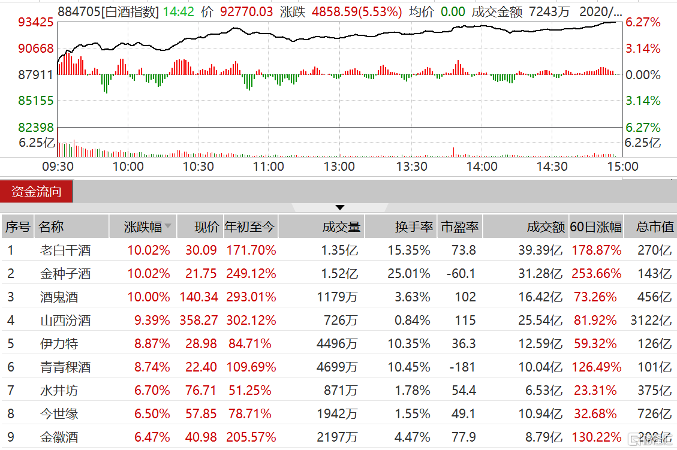Select the 金徽酒 stock name

coord(59,437)
